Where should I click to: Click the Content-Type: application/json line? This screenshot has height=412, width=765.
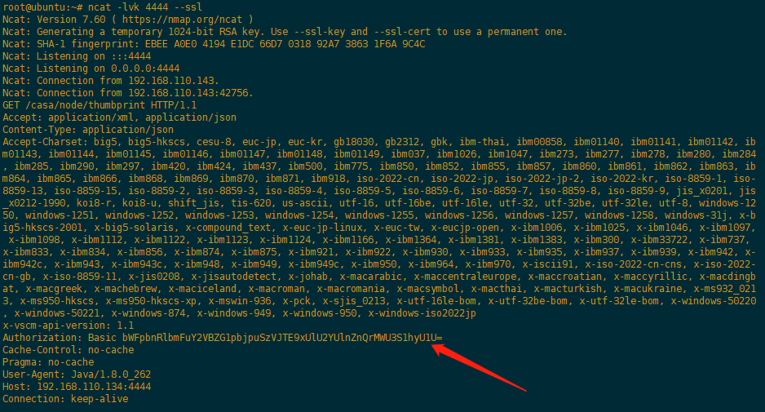(x=88, y=130)
